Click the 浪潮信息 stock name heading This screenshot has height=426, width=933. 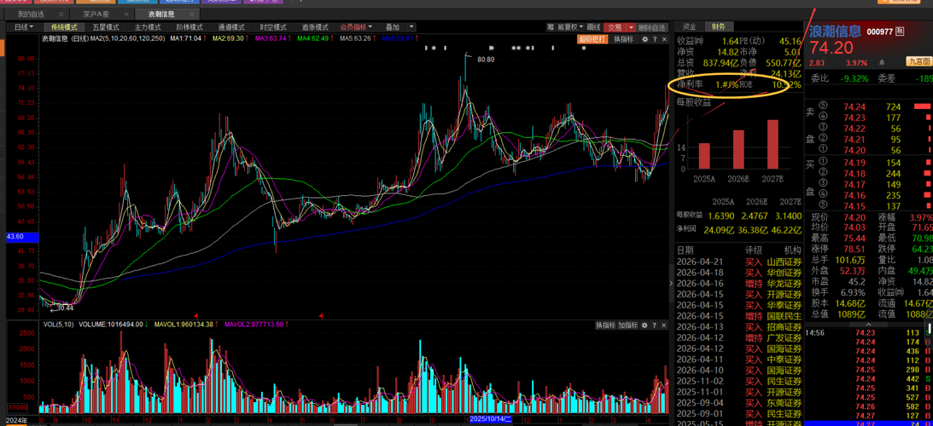click(x=836, y=32)
